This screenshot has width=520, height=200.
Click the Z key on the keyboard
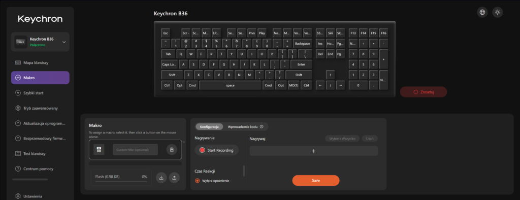189,75
